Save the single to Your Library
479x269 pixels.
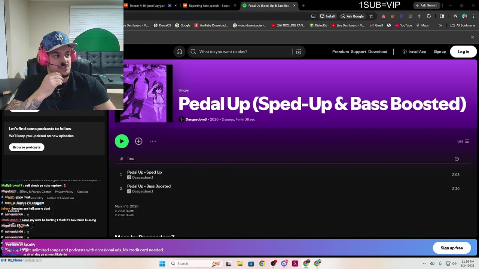[x=139, y=141]
